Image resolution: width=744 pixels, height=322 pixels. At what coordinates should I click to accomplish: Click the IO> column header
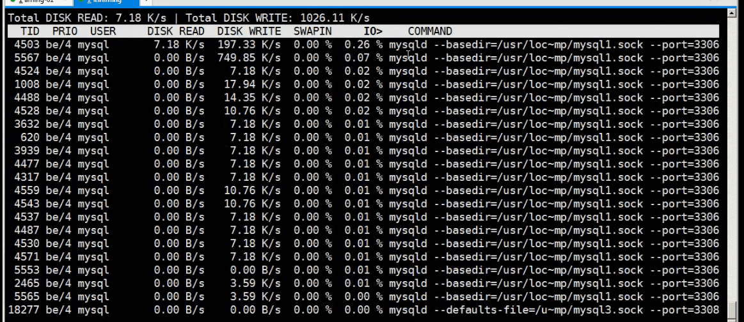[x=373, y=31]
